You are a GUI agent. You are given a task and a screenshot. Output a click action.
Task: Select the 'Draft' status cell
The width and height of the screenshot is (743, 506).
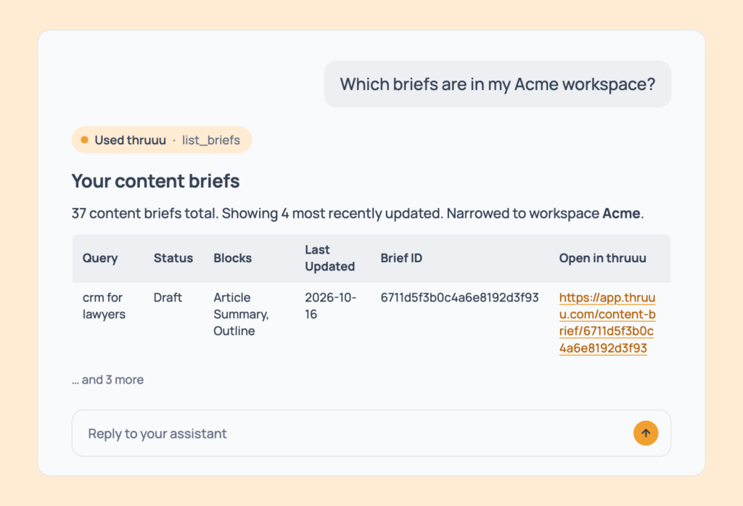tap(168, 297)
